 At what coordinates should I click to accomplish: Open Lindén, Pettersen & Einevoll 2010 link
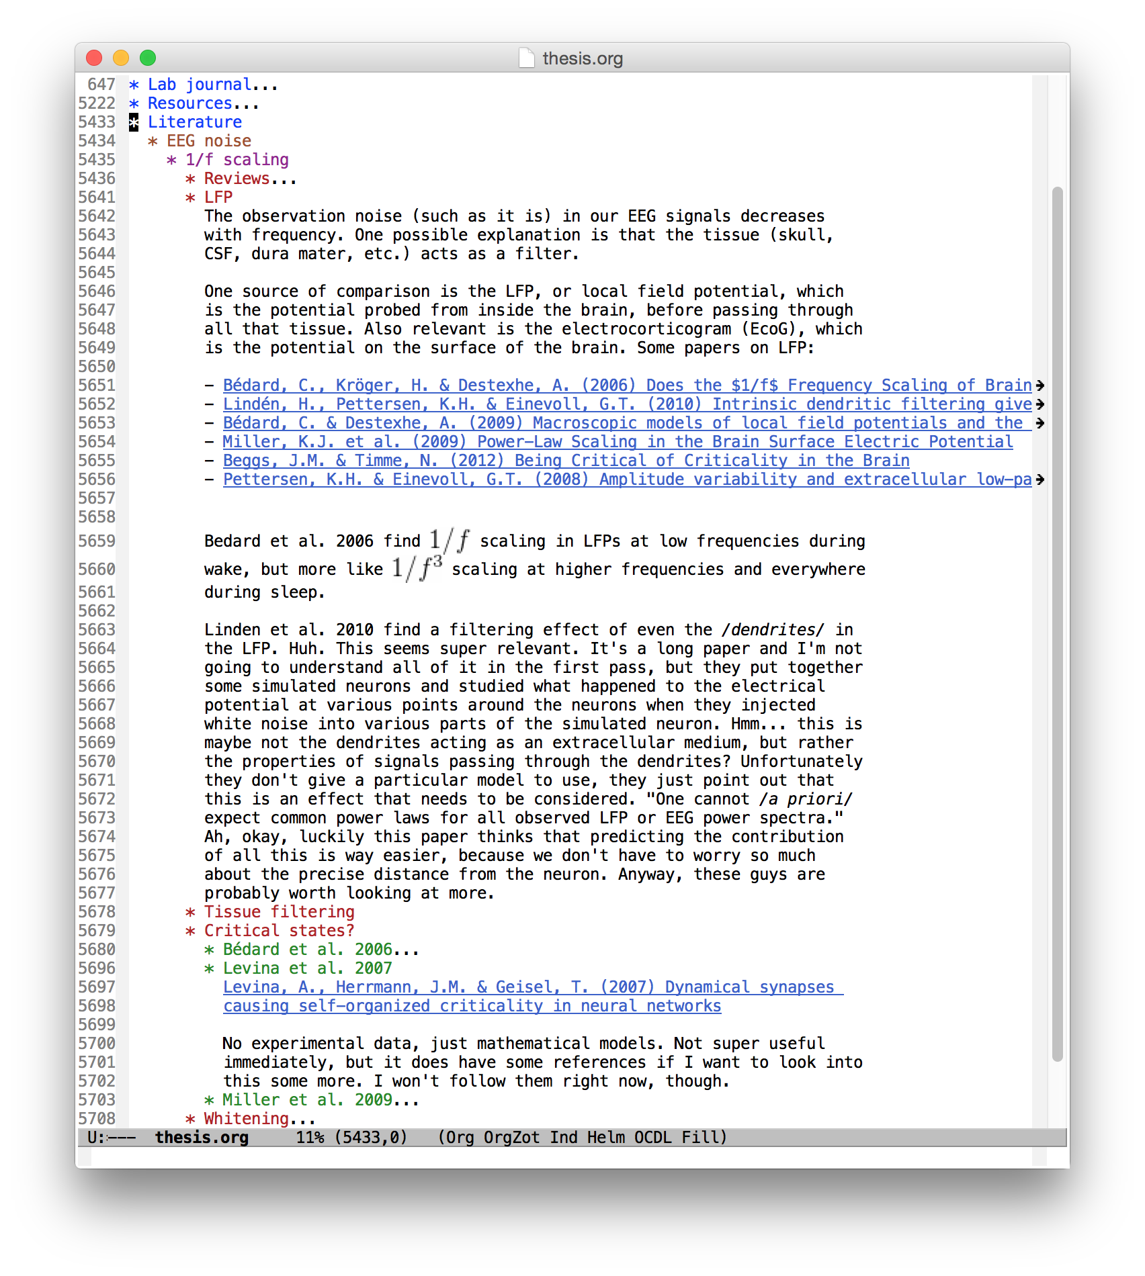pyautogui.click(x=627, y=404)
